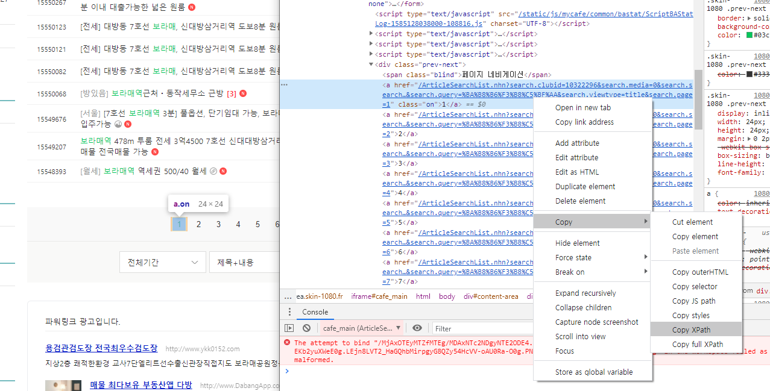This screenshot has width=770, height=391.
Task: Choose Copy element
Action: [696, 236]
